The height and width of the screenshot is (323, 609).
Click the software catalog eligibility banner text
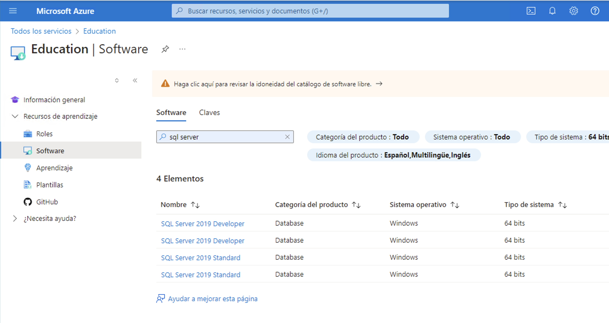(273, 84)
